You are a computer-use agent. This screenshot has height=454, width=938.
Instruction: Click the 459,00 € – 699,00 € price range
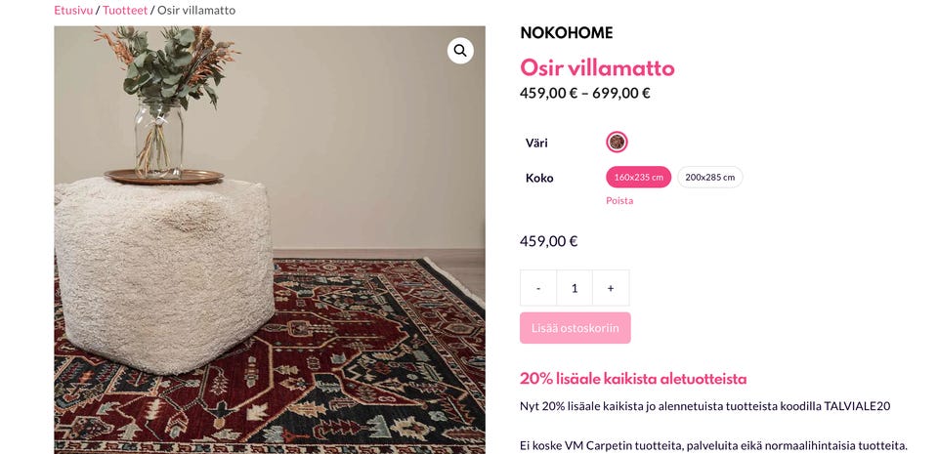(584, 94)
